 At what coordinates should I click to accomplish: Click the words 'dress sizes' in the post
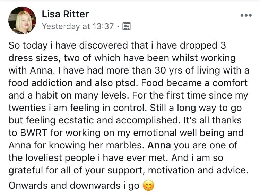33,58
